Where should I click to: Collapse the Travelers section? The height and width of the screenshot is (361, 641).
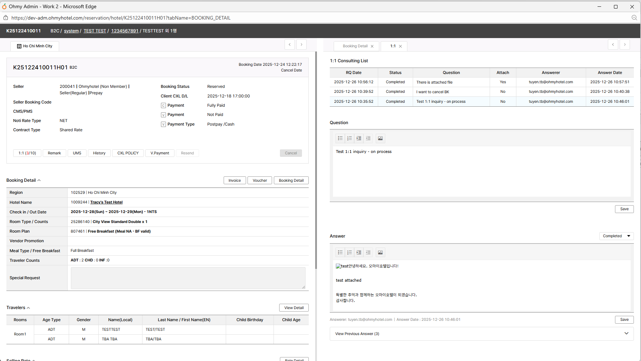pos(28,308)
